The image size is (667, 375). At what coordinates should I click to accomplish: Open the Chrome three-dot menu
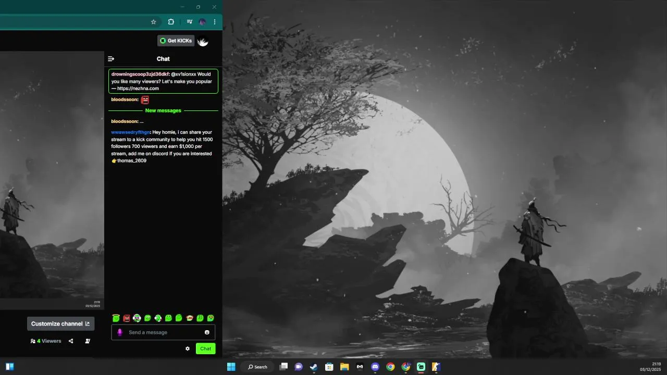[x=214, y=22]
